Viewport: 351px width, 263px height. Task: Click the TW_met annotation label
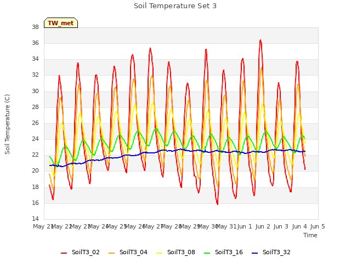click(61, 23)
